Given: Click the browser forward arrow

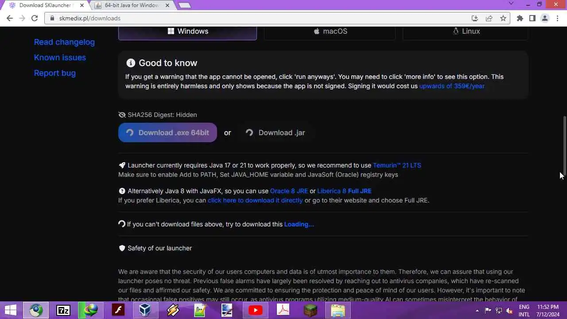Looking at the screenshot, I should tap(22, 18).
